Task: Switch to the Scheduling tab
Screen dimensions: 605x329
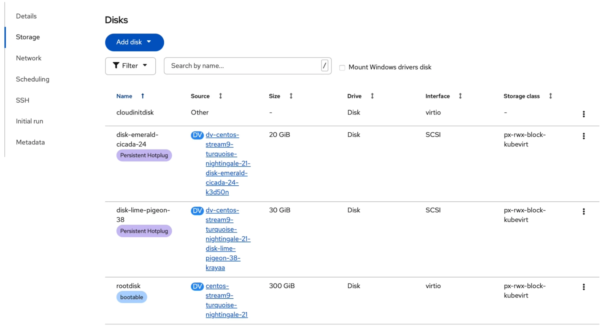Action: pos(32,79)
